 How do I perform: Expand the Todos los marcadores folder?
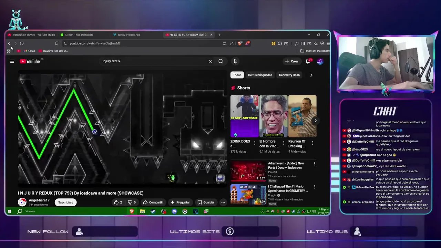coord(315,51)
